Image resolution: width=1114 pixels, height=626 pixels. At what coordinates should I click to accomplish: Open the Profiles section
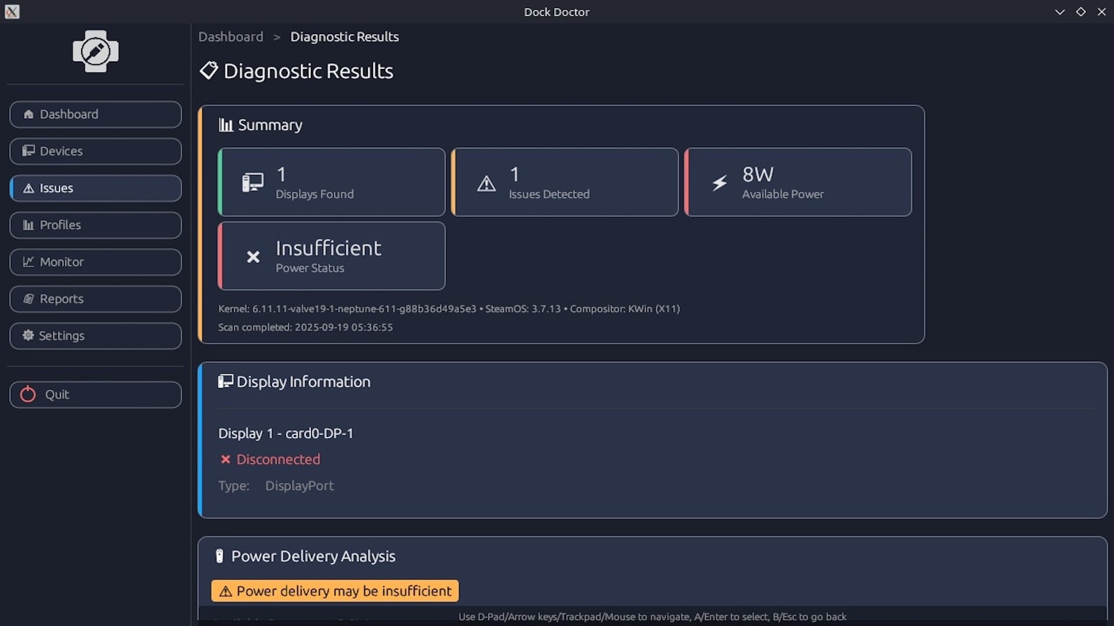coord(96,225)
